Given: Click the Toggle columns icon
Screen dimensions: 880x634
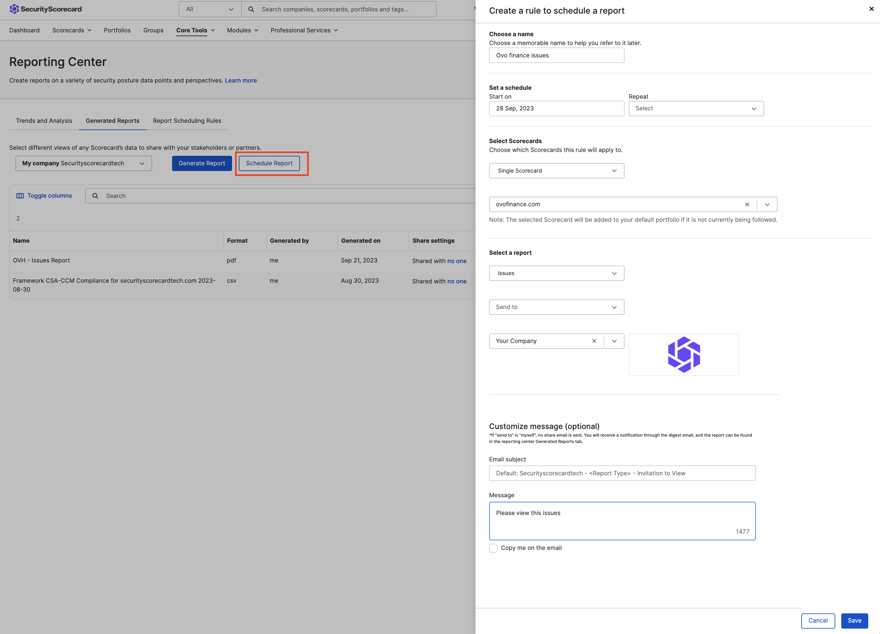Looking at the screenshot, I should 20,196.
